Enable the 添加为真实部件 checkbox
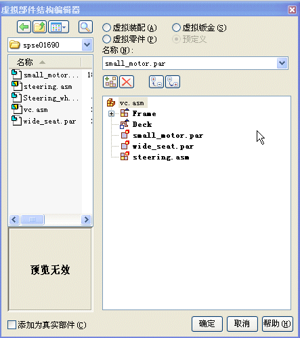Viewport: 300px width, 338px height. [x=12, y=325]
